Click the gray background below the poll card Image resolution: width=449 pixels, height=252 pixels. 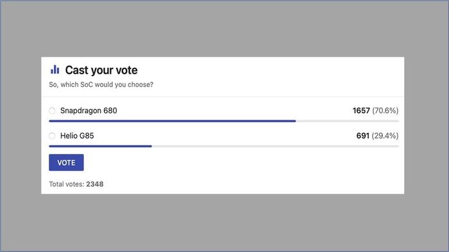(x=224, y=223)
